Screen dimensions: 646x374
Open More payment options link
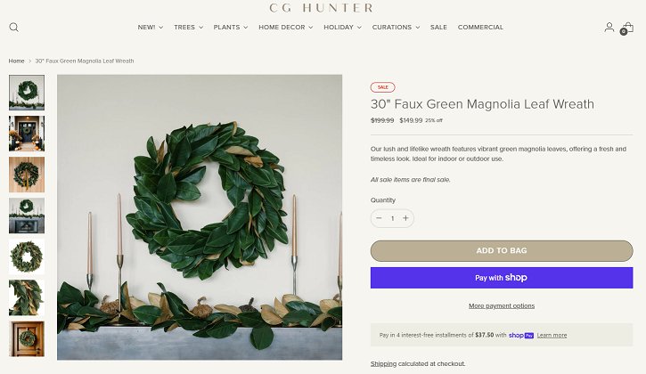(502, 305)
